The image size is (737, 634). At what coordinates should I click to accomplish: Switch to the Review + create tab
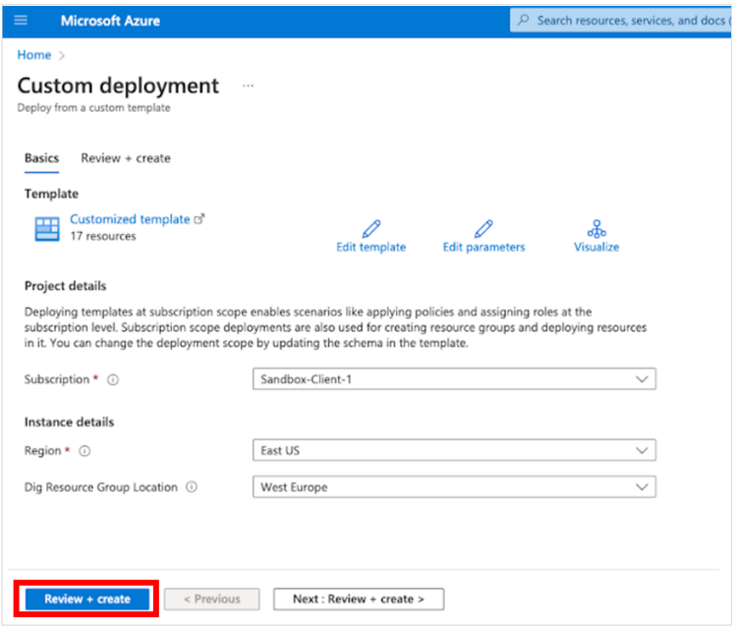[x=126, y=158]
